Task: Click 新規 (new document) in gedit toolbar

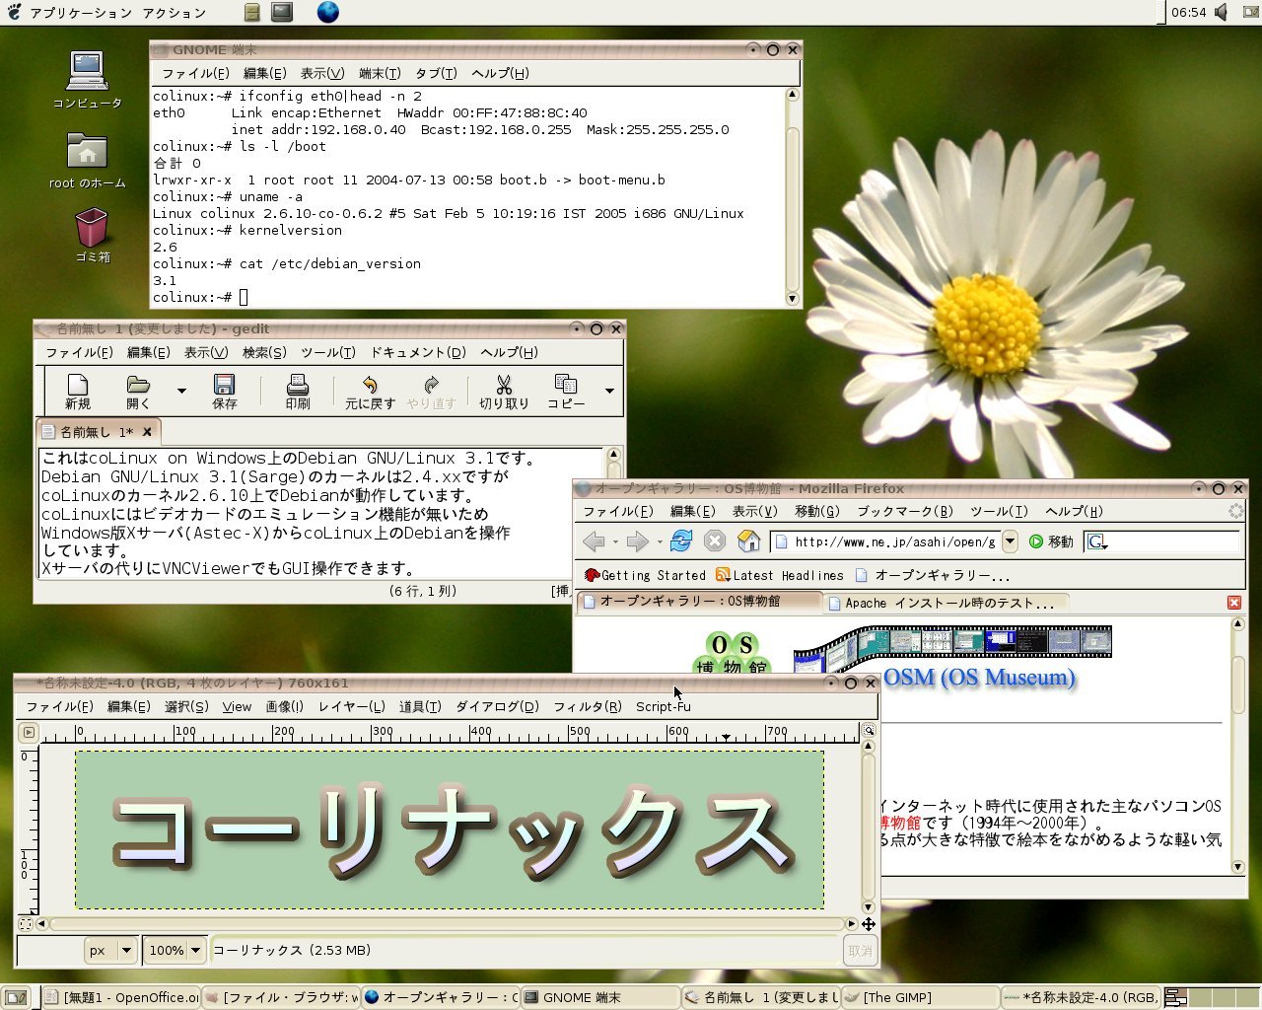Action: pos(78,392)
